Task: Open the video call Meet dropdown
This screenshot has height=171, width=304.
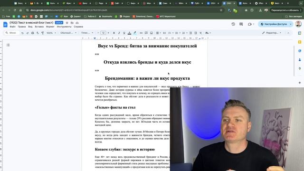Action: [251, 24]
